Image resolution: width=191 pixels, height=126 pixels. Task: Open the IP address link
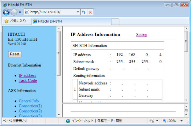coord(27,75)
